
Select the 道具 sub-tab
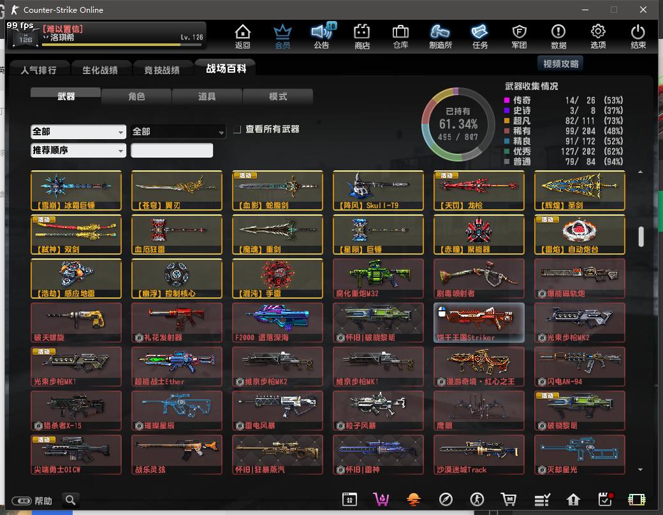tap(207, 96)
